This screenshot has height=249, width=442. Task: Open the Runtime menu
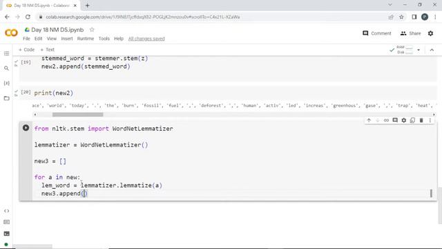pyautogui.click(x=86, y=39)
